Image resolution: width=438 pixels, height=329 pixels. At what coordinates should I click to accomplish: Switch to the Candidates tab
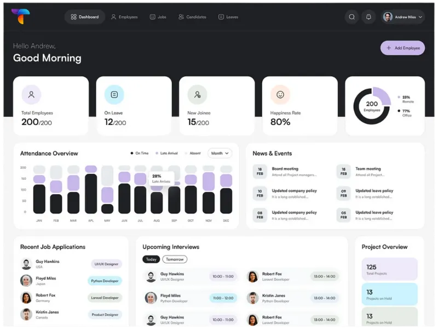pyautogui.click(x=192, y=17)
